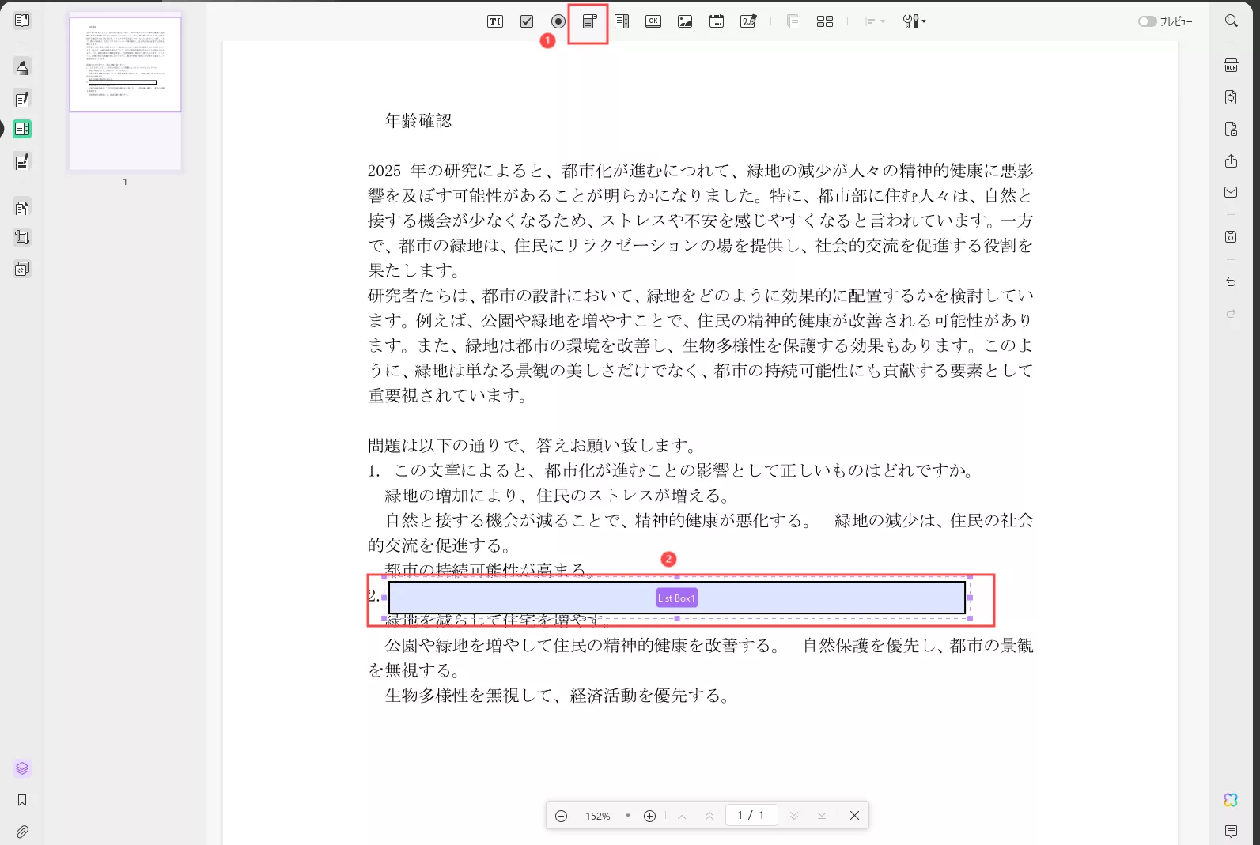This screenshot has width=1260, height=845.
Task: Show the Layers panel
Action: pos(22,768)
